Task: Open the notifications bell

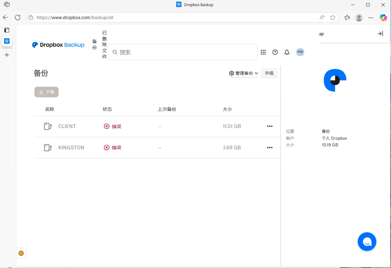Action: coord(287,52)
